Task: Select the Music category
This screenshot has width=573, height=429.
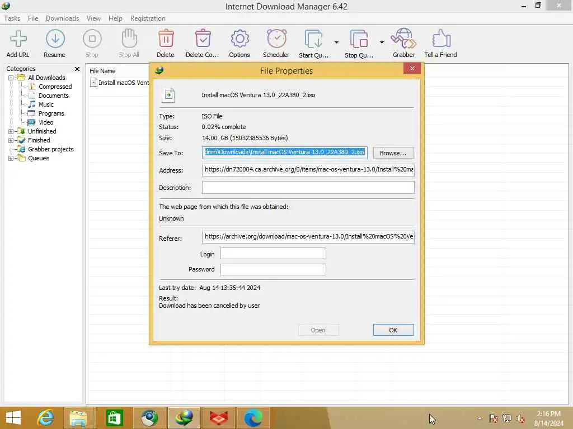Action: tap(46, 104)
